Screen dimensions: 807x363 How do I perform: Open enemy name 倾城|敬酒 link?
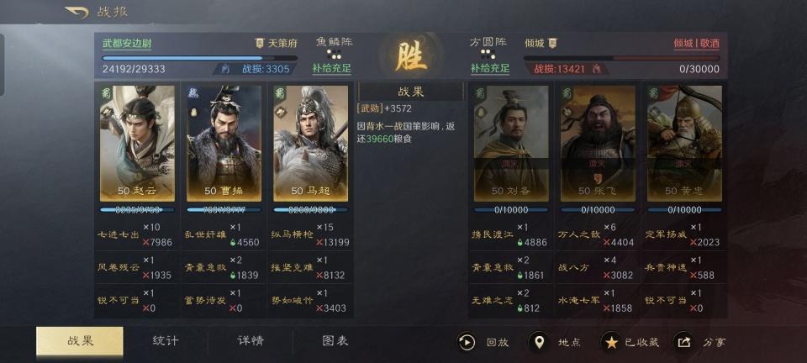pos(696,44)
